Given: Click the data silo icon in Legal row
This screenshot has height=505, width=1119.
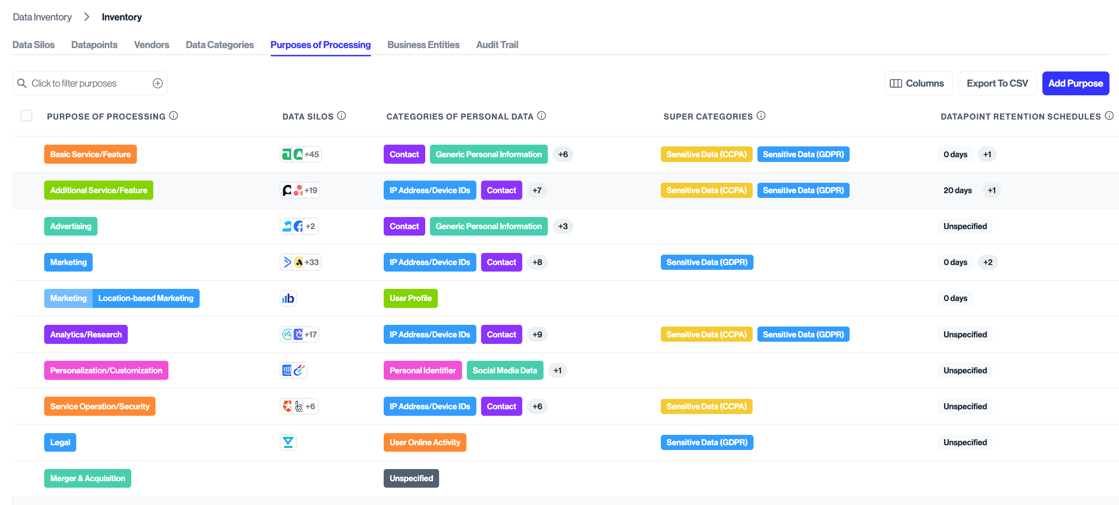Looking at the screenshot, I should coord(288,443).
